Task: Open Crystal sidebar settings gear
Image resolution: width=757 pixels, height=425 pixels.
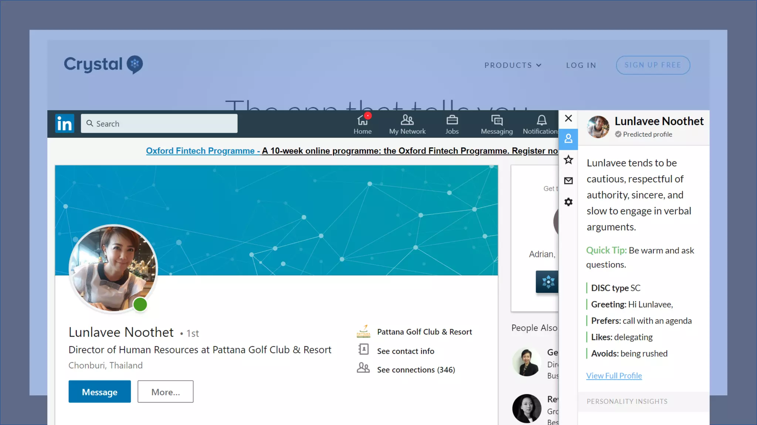Action: 568,202
